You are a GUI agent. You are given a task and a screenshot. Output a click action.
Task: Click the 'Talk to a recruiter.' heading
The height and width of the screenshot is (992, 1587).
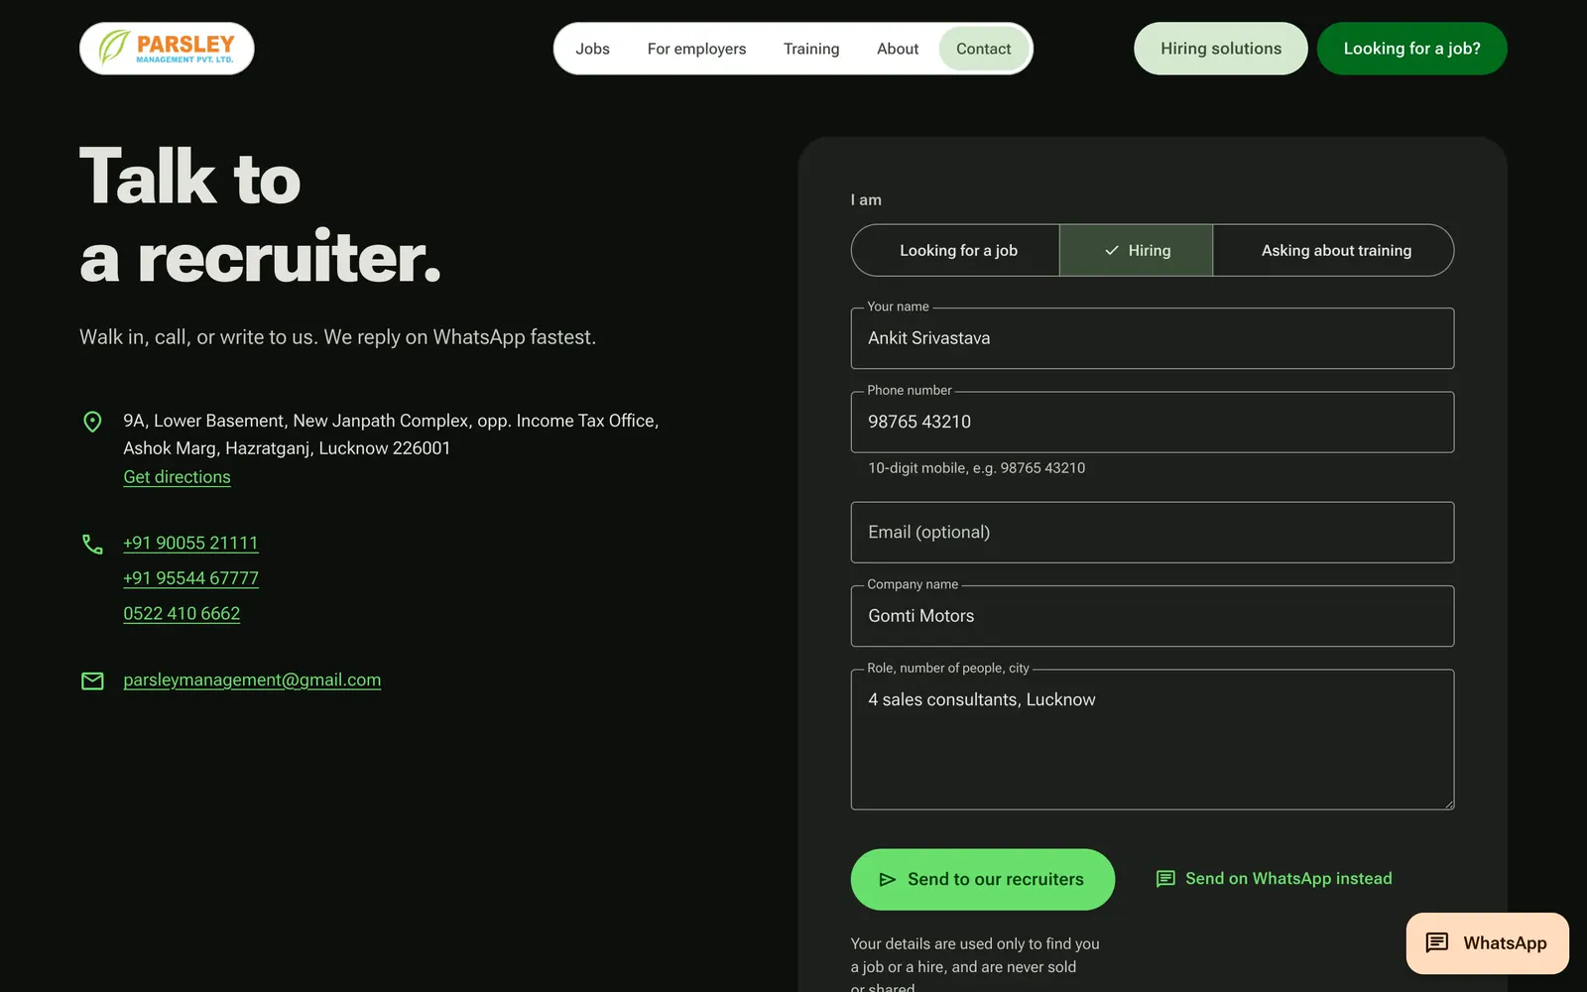pyautogui.click(x=261, y=217)
